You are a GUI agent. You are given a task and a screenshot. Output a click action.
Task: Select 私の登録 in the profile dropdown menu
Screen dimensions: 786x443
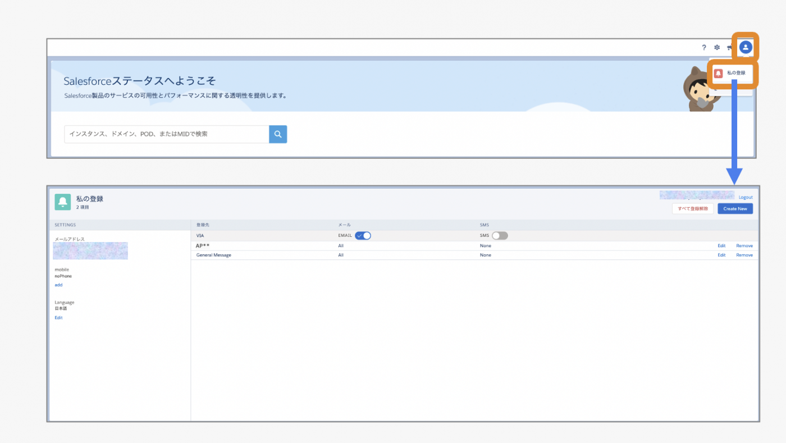click(x=733, y=73)
